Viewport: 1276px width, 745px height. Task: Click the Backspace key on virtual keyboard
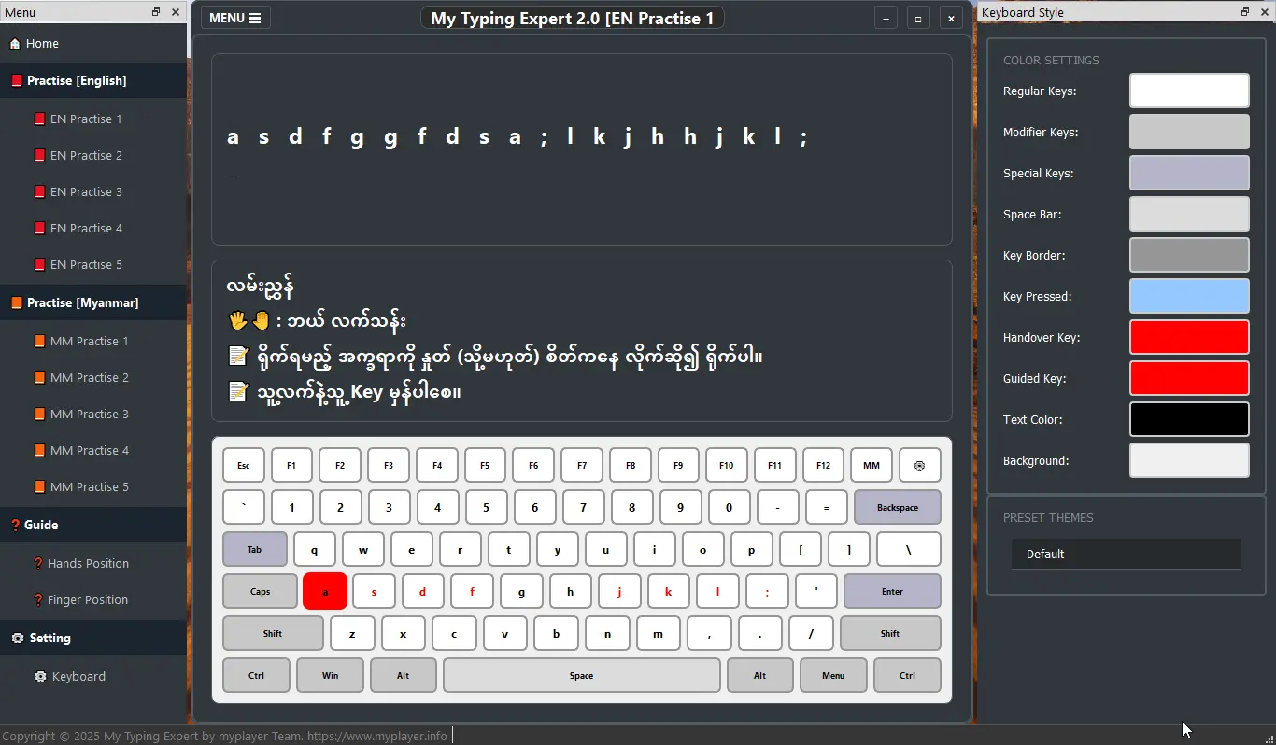(x=898, y=507)
